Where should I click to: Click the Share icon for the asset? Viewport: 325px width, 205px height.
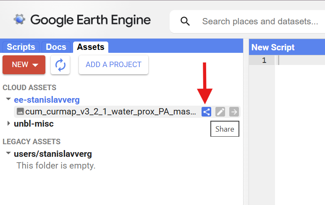(206, 112)
